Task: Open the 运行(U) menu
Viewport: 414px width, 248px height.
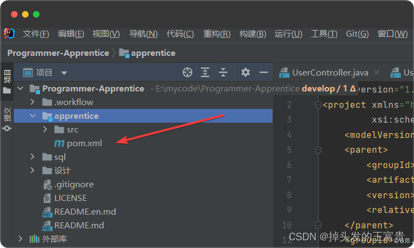Action: [288, 34]
